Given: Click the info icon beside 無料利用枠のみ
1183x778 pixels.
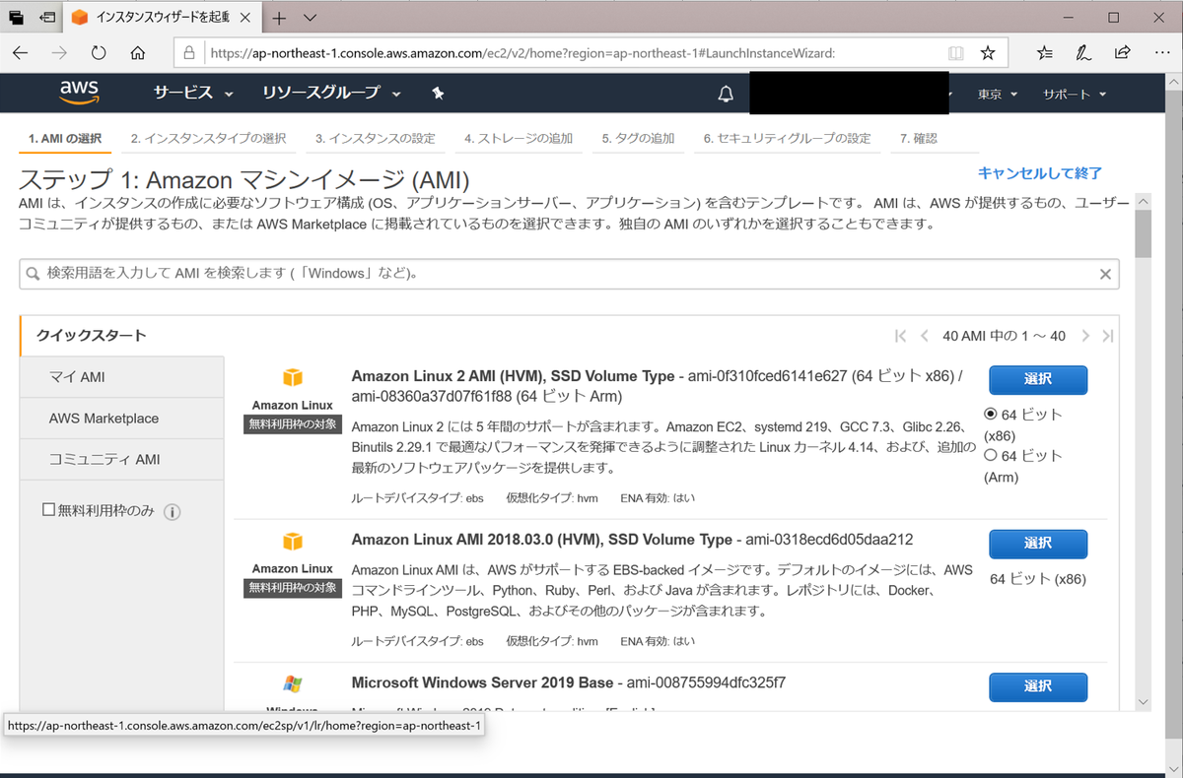Looking at the screenshot, I should (173, 511).
